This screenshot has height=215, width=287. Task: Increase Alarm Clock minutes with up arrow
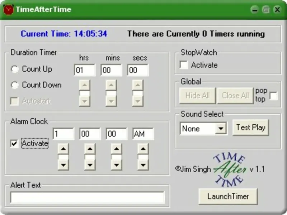point(90,149)
